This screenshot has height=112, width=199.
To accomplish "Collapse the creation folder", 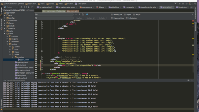I will pyautogui.click(x=13, y=57).
